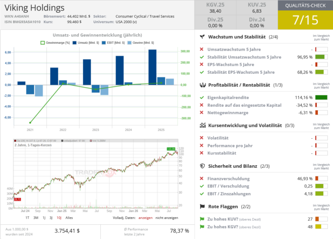Click the ISIN BMG93A5A1010 text
333x239 pixels.
tap(22, 22)
